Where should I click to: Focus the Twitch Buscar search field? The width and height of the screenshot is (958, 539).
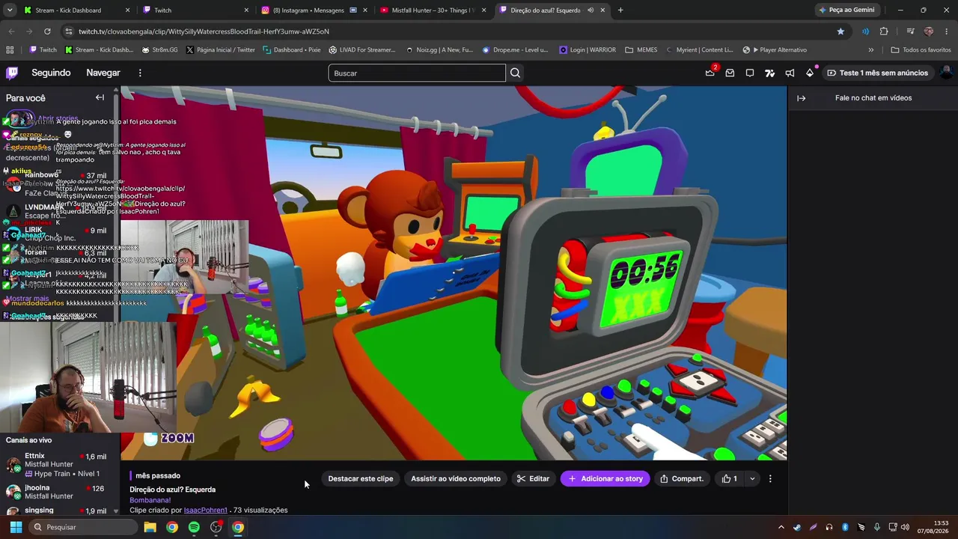(417, 73)
